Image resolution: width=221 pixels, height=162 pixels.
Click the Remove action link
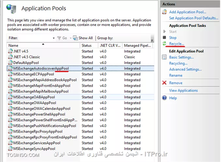176,83
